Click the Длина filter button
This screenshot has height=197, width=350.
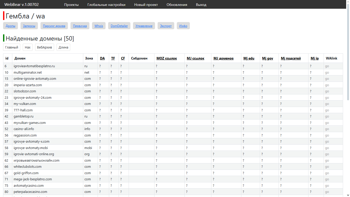(63, 47)
